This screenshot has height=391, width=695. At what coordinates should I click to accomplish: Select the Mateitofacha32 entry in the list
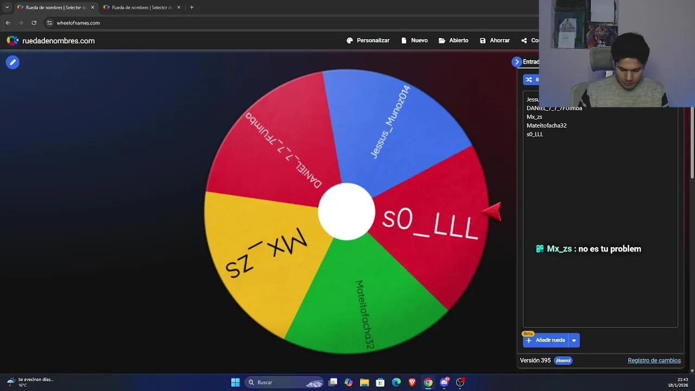click(x=546, y=125)
